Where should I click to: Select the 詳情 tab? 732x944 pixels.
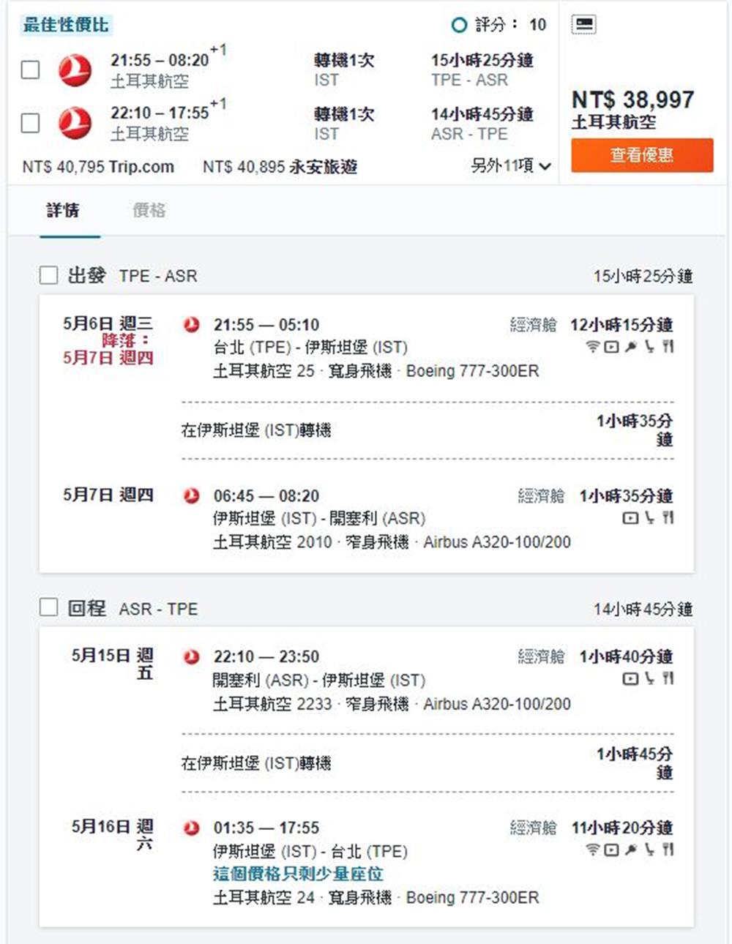pos(63,211)
